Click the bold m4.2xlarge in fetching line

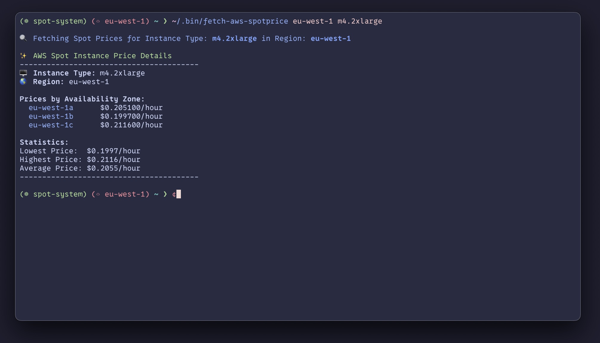pyautogui.click(x=235, y=38)
